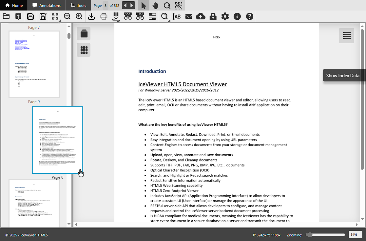Select the text selection AB tool
366x241 pixels.
click(x=177, y=16)
